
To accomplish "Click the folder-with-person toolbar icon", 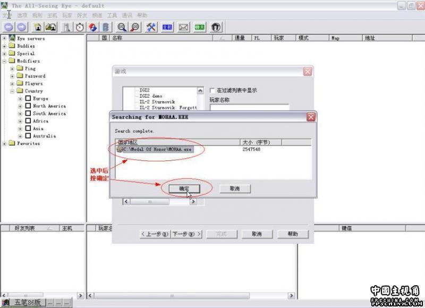I will 51,27.
